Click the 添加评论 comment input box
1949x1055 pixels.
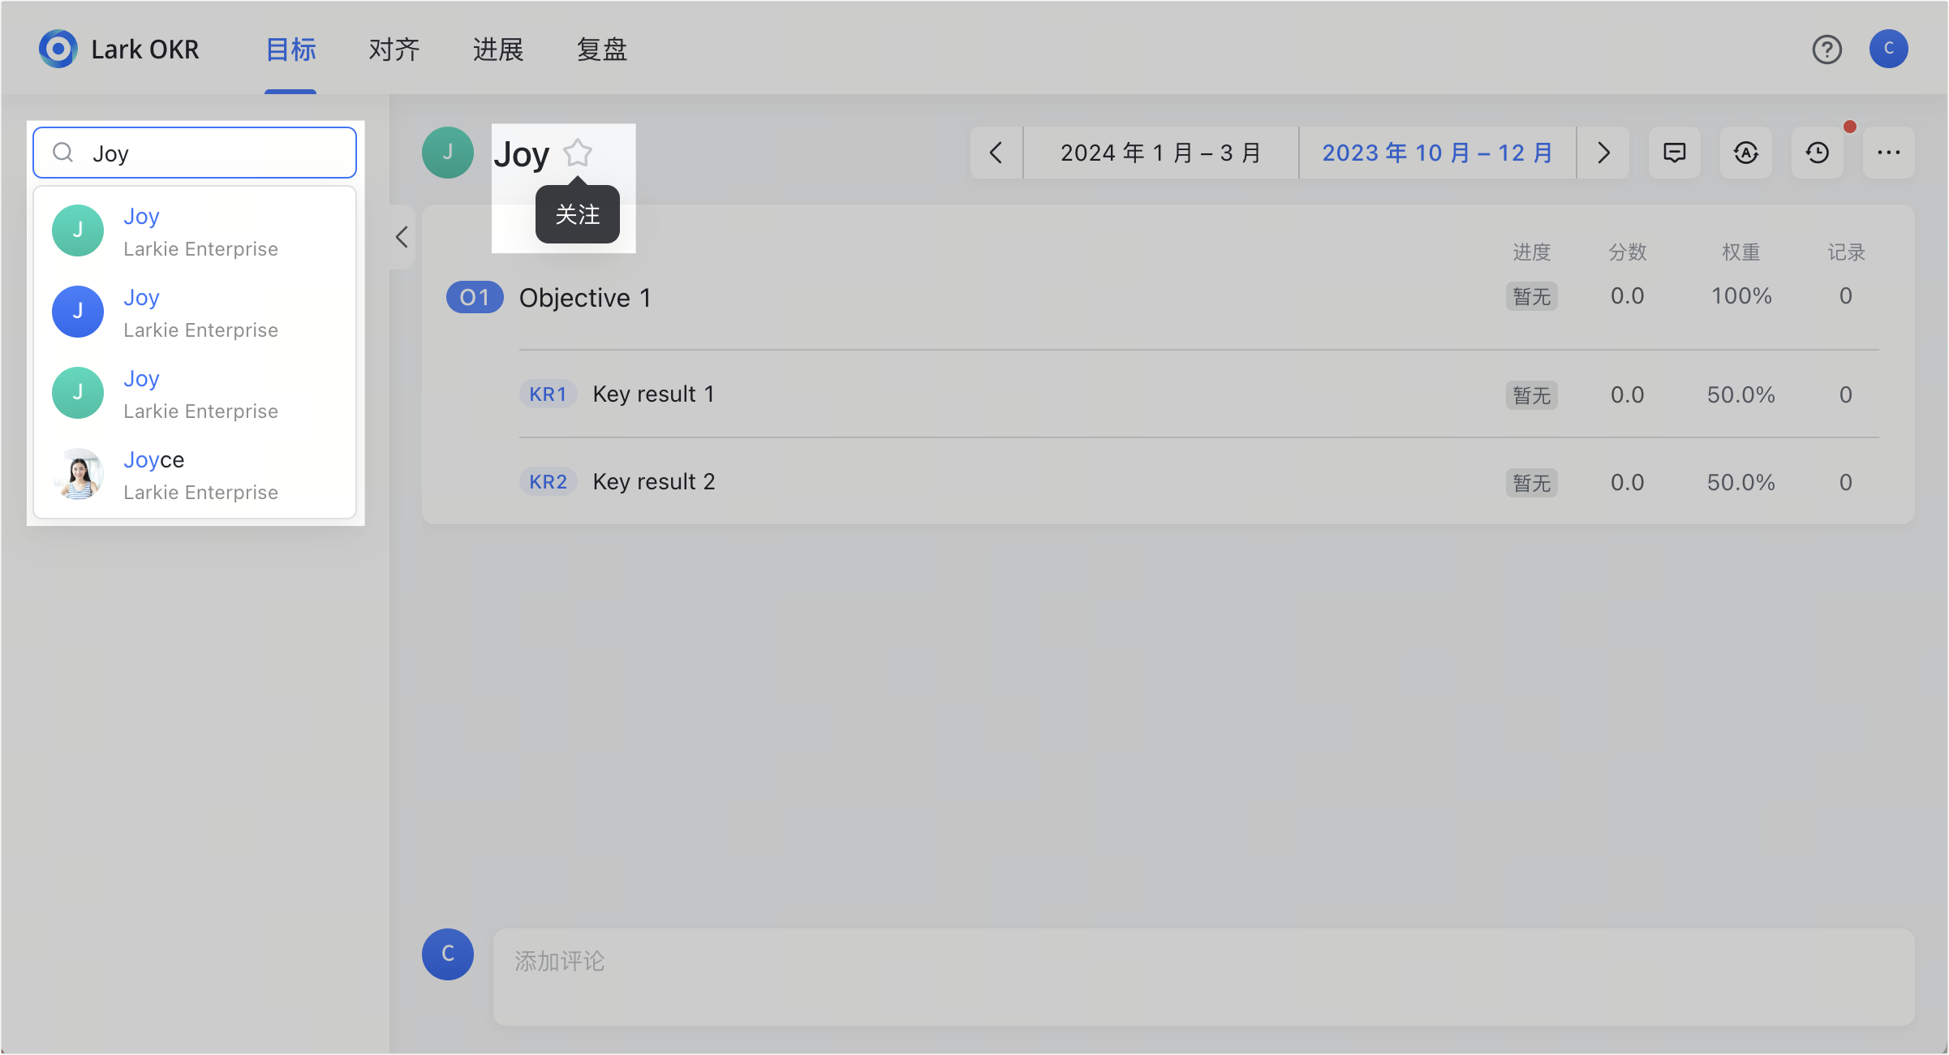(1203, 976)
